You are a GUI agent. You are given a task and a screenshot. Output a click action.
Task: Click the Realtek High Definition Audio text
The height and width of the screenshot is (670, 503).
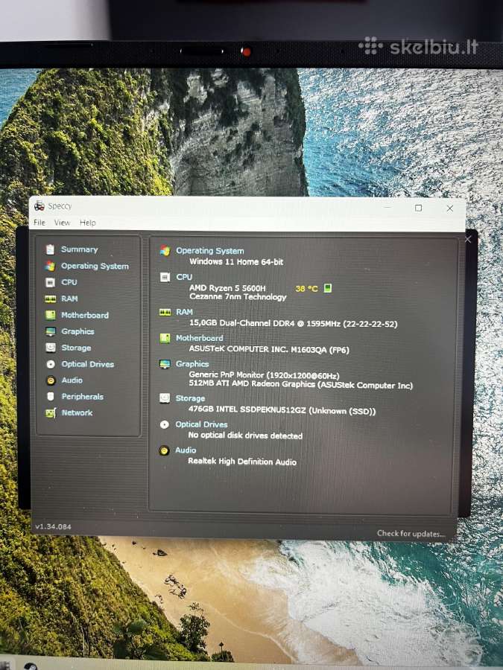pos(242,462)
